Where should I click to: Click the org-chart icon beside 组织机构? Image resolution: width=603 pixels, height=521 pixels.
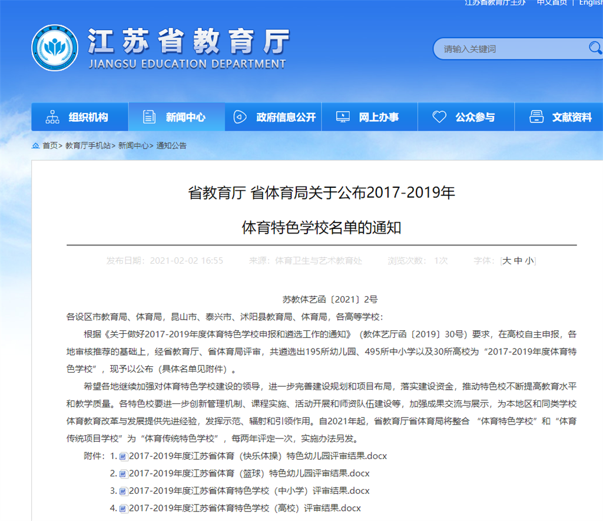[52, 117]
